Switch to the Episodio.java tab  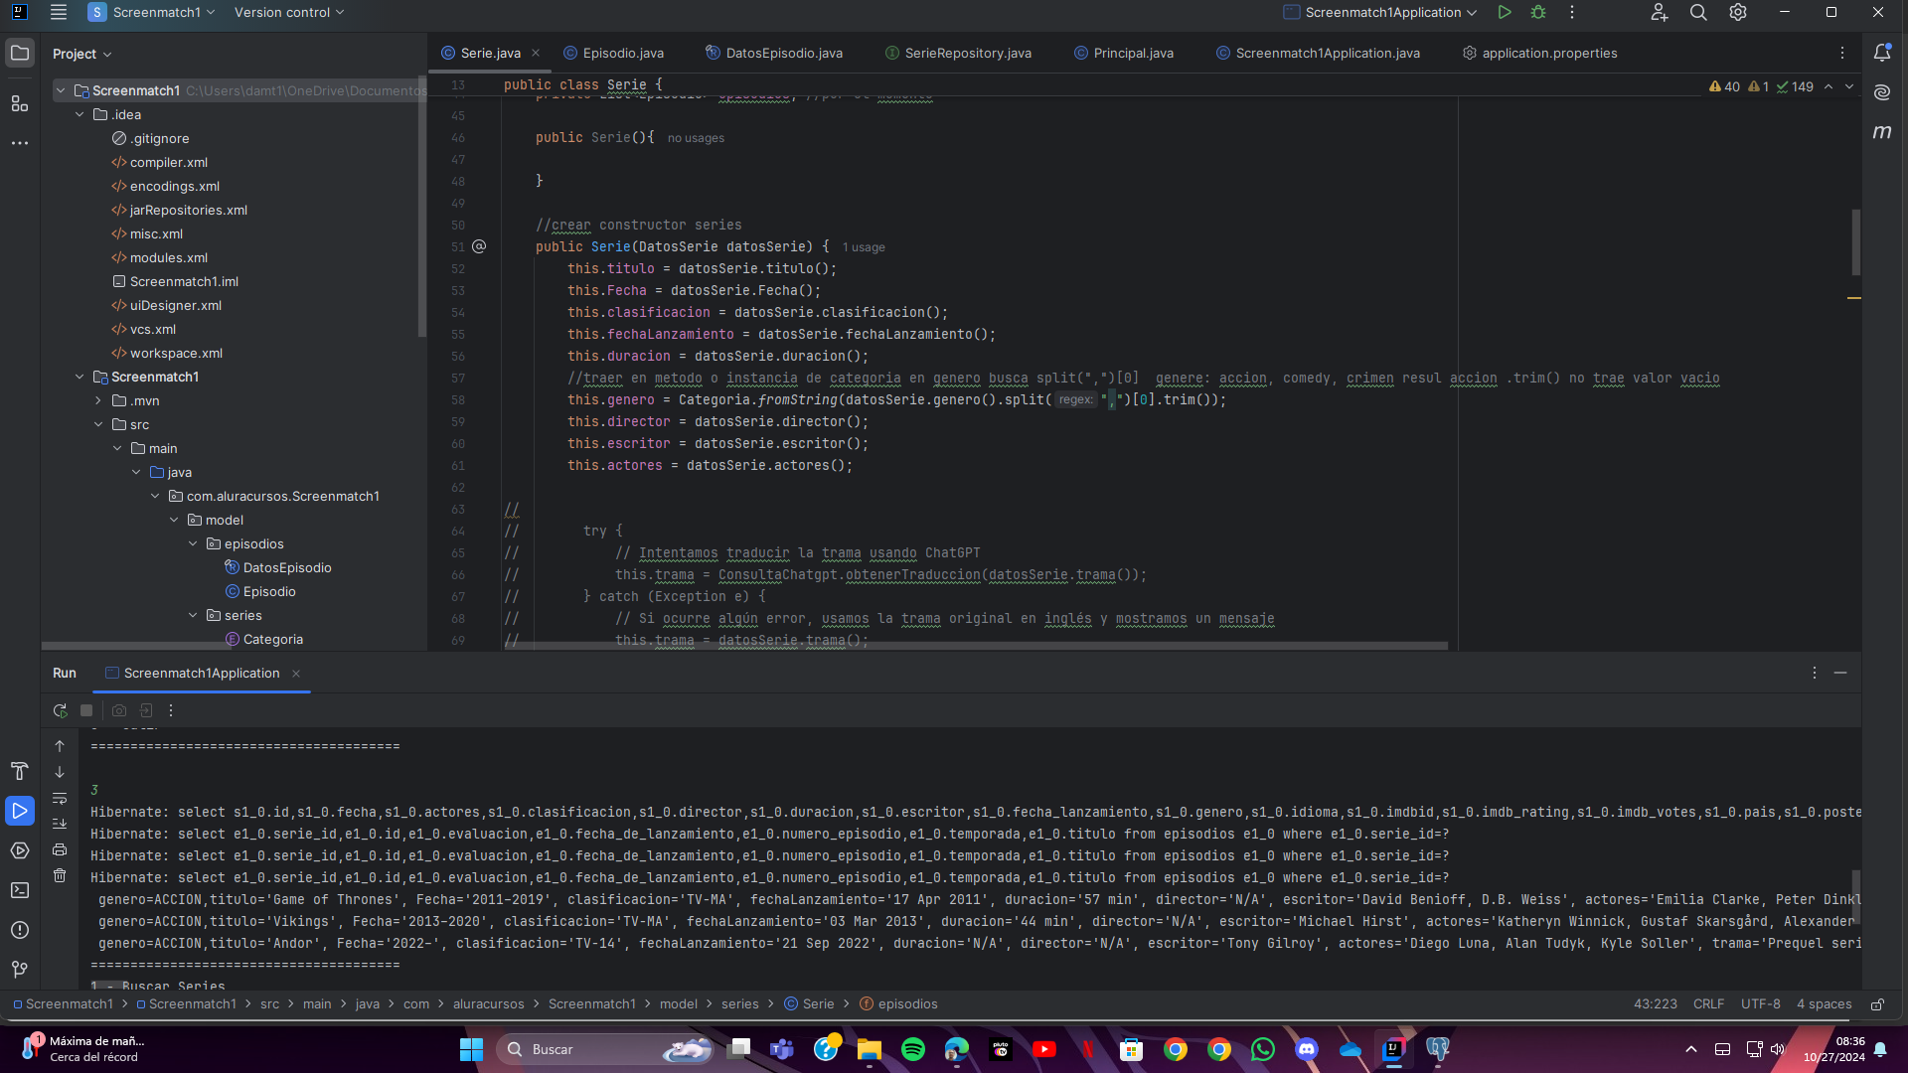pyautogui.click(x=613, y=53)
